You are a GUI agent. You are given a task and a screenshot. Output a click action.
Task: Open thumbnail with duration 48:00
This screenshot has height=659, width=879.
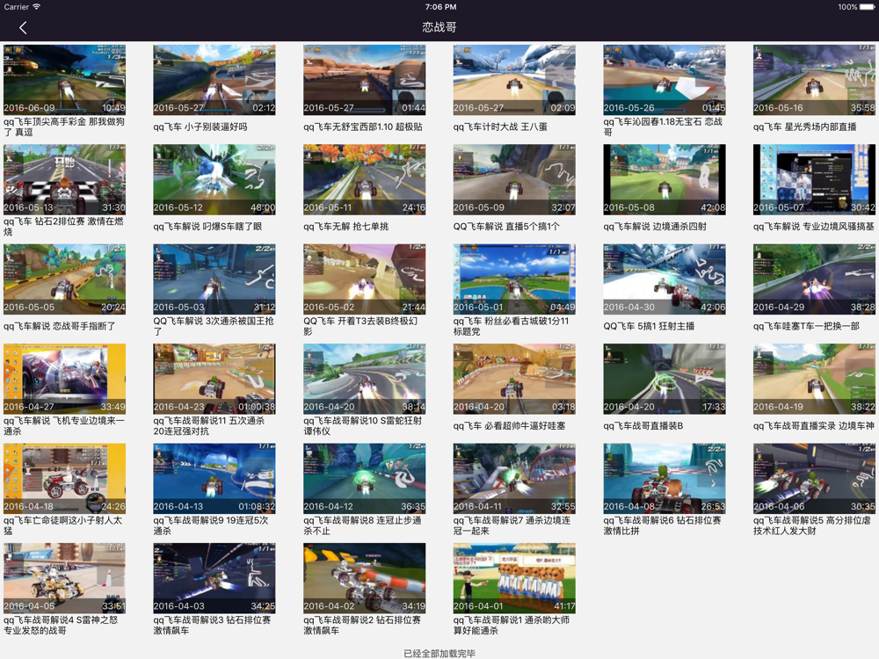click(214, 179)
